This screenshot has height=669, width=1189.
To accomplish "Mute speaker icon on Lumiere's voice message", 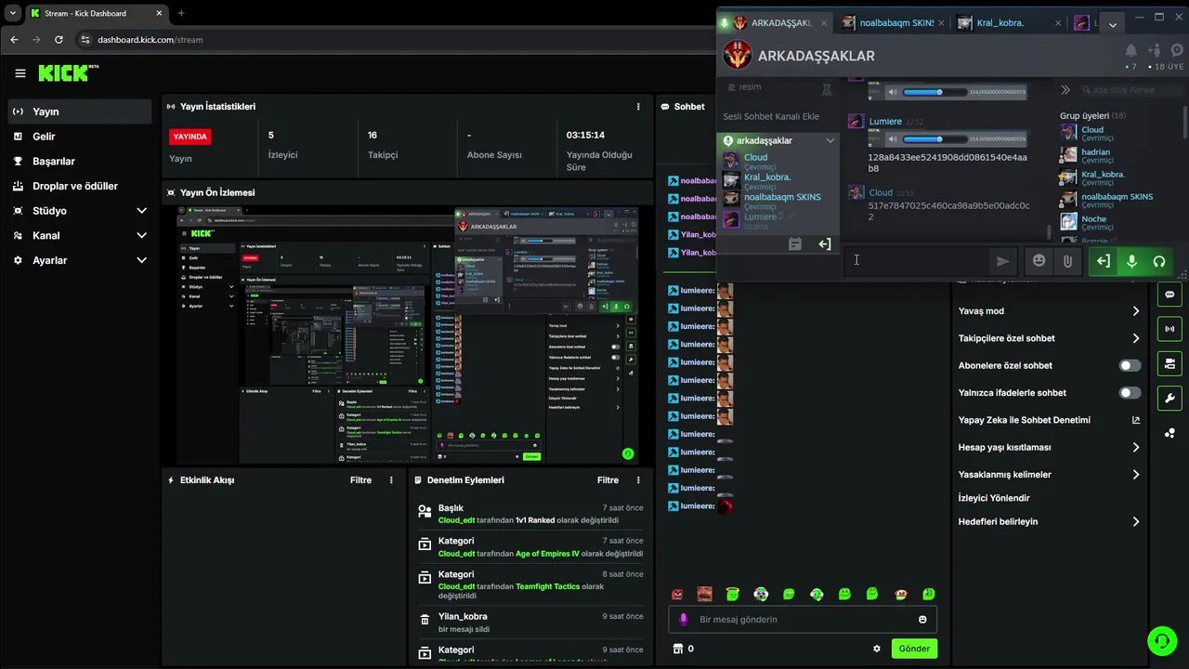I will 892,139.
